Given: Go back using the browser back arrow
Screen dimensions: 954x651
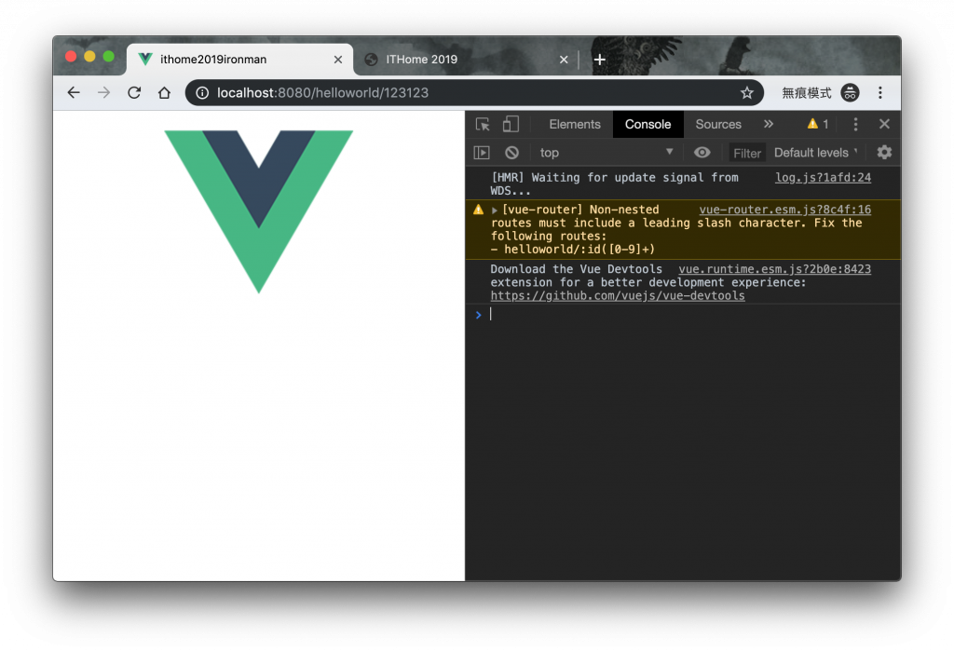Looking at the screenshot, I should coord(74,92).
